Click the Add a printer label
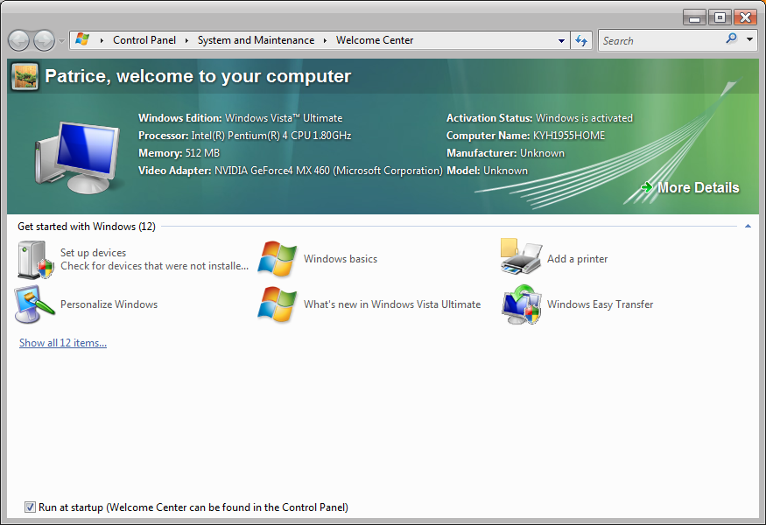Image resolution: width=766 pixels, height=525 pixels. tap(578, 259)
